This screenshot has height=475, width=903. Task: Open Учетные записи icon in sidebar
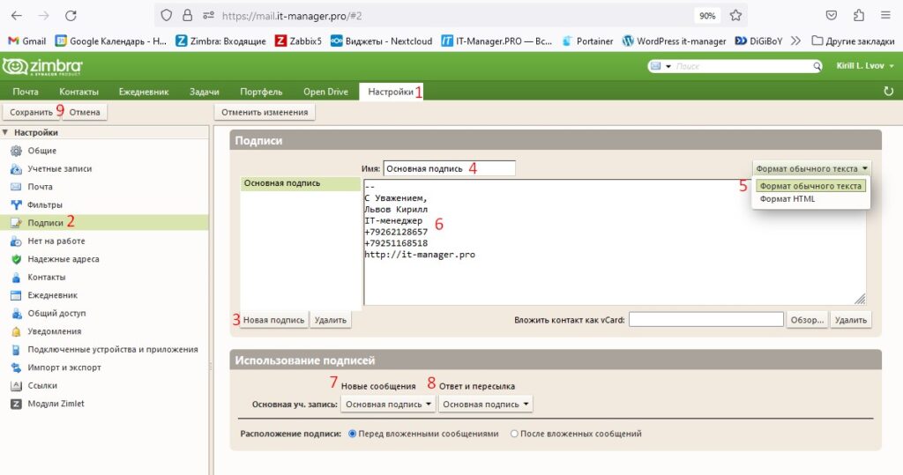click(16, 168)
